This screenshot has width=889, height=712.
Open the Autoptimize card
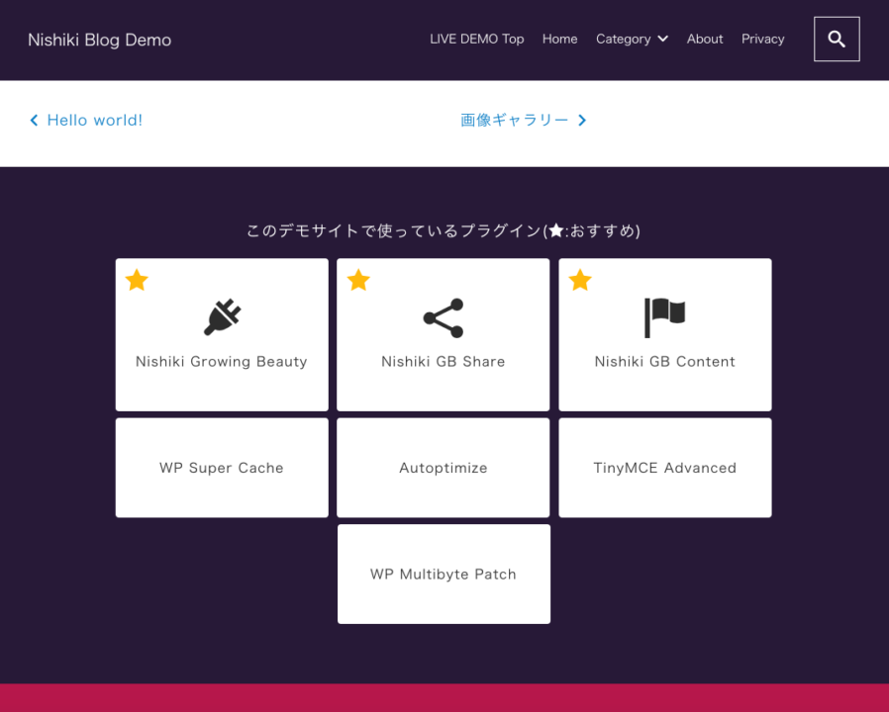(443, 468)
